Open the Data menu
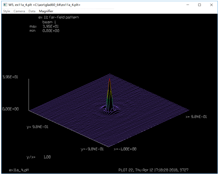Screen dimensions: 219x175 32,11
